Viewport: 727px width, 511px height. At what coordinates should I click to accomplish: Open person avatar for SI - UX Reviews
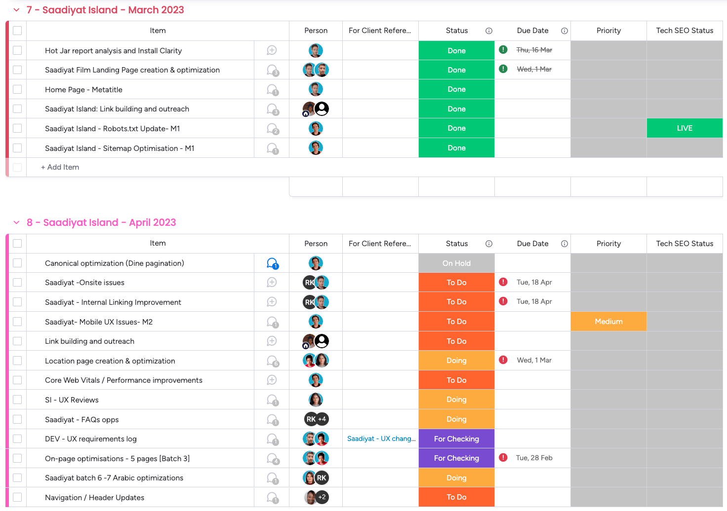coord(316,400)
